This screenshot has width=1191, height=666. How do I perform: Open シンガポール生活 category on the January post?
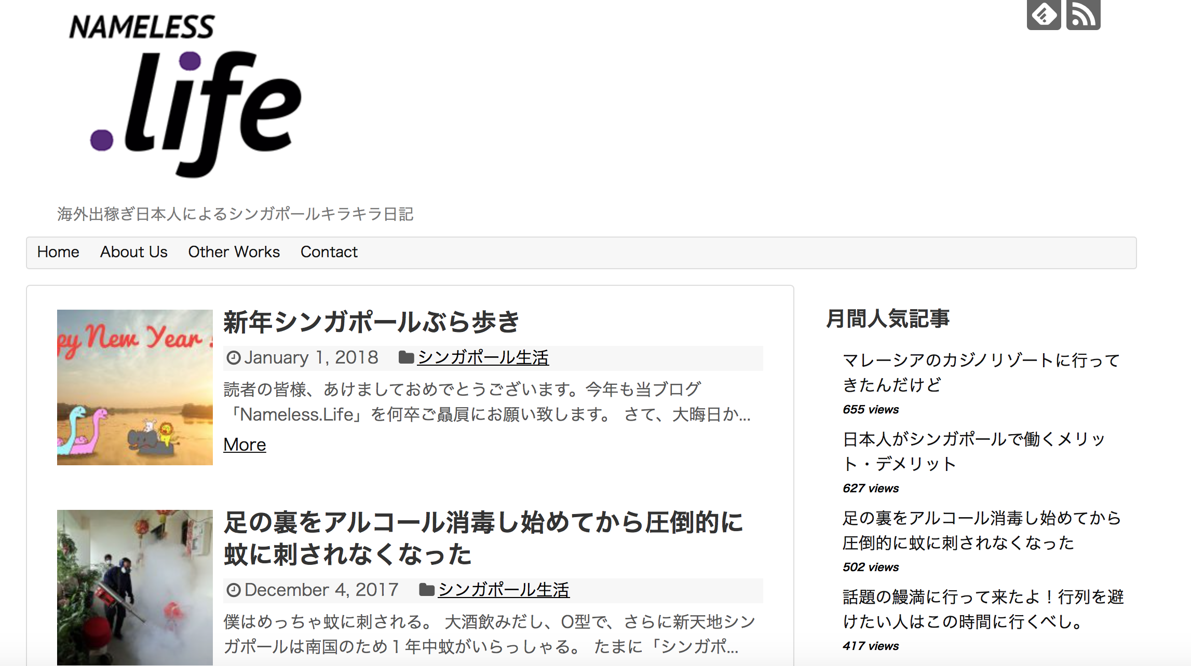(483, 358)
